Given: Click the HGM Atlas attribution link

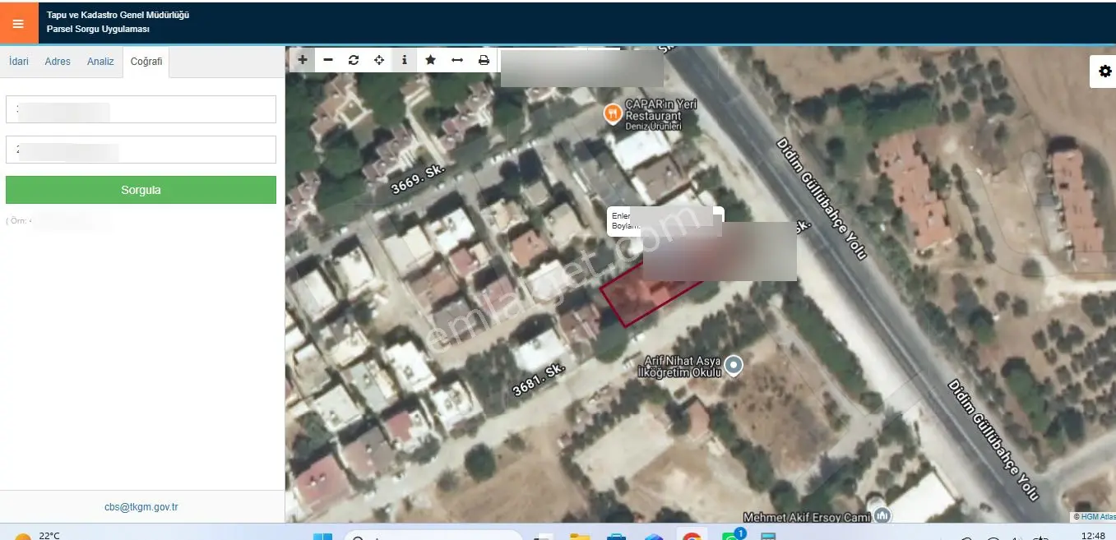Looking at the screenshot, I should 1098,516.
